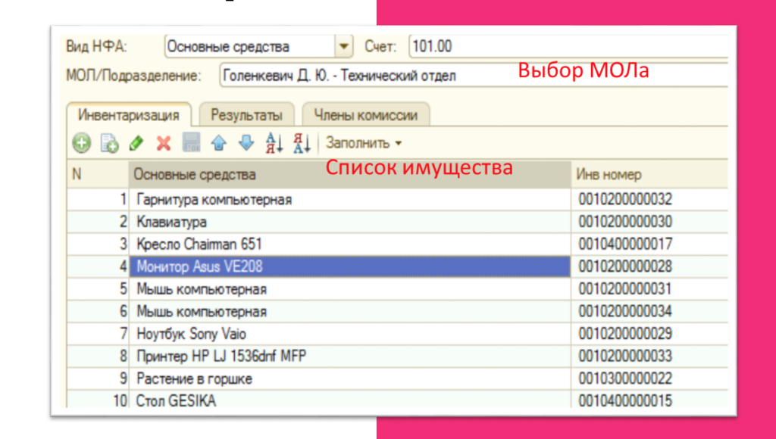Click the Основные средства column header
This screenshot has height=439, width=776.
coord(349,174)
